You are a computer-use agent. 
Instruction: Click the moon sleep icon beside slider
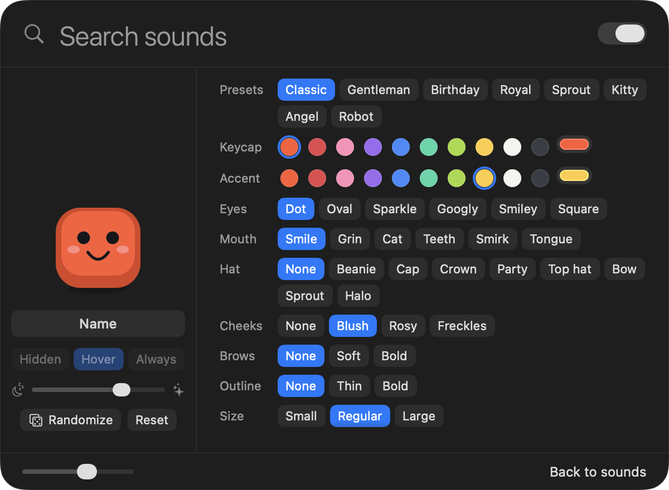[x=18, y=390]
